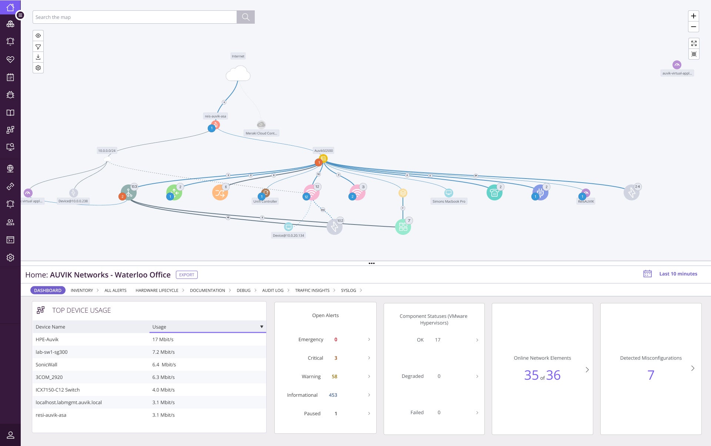This screenshot has width=711, height=446.
Task: Open Emergency alerts chevron
Action: [x=369, y=339]
